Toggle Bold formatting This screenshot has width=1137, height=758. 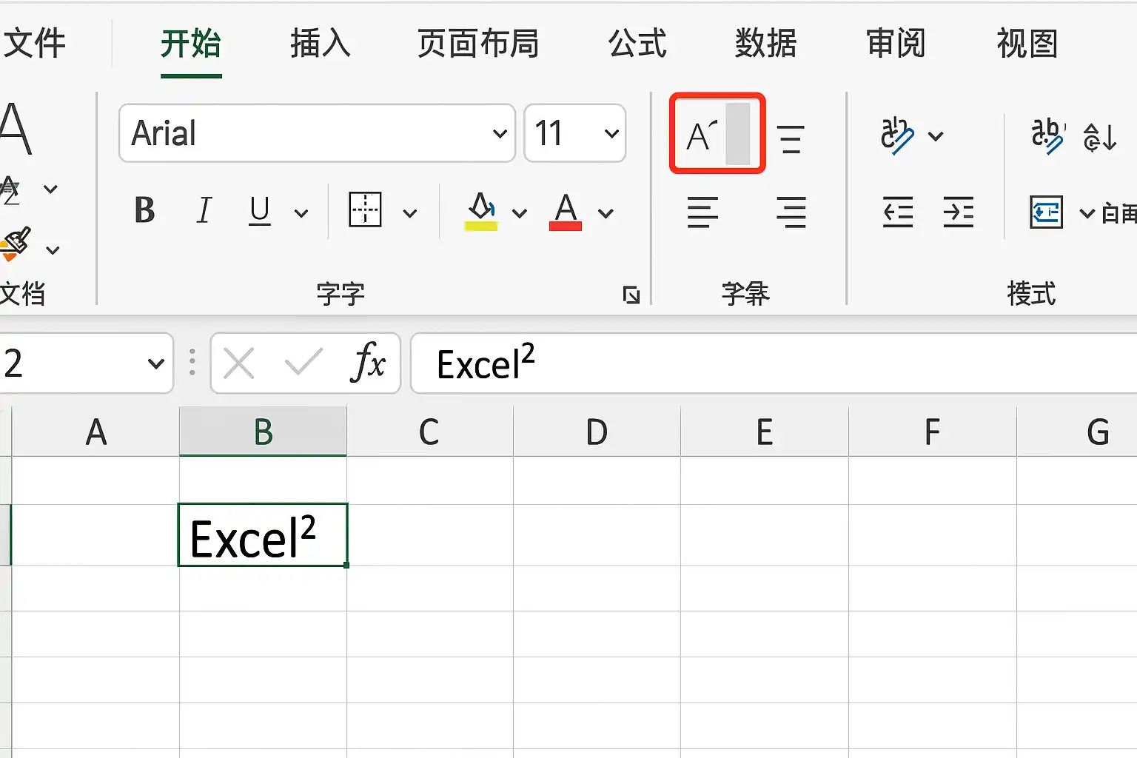tap(145, 210)
